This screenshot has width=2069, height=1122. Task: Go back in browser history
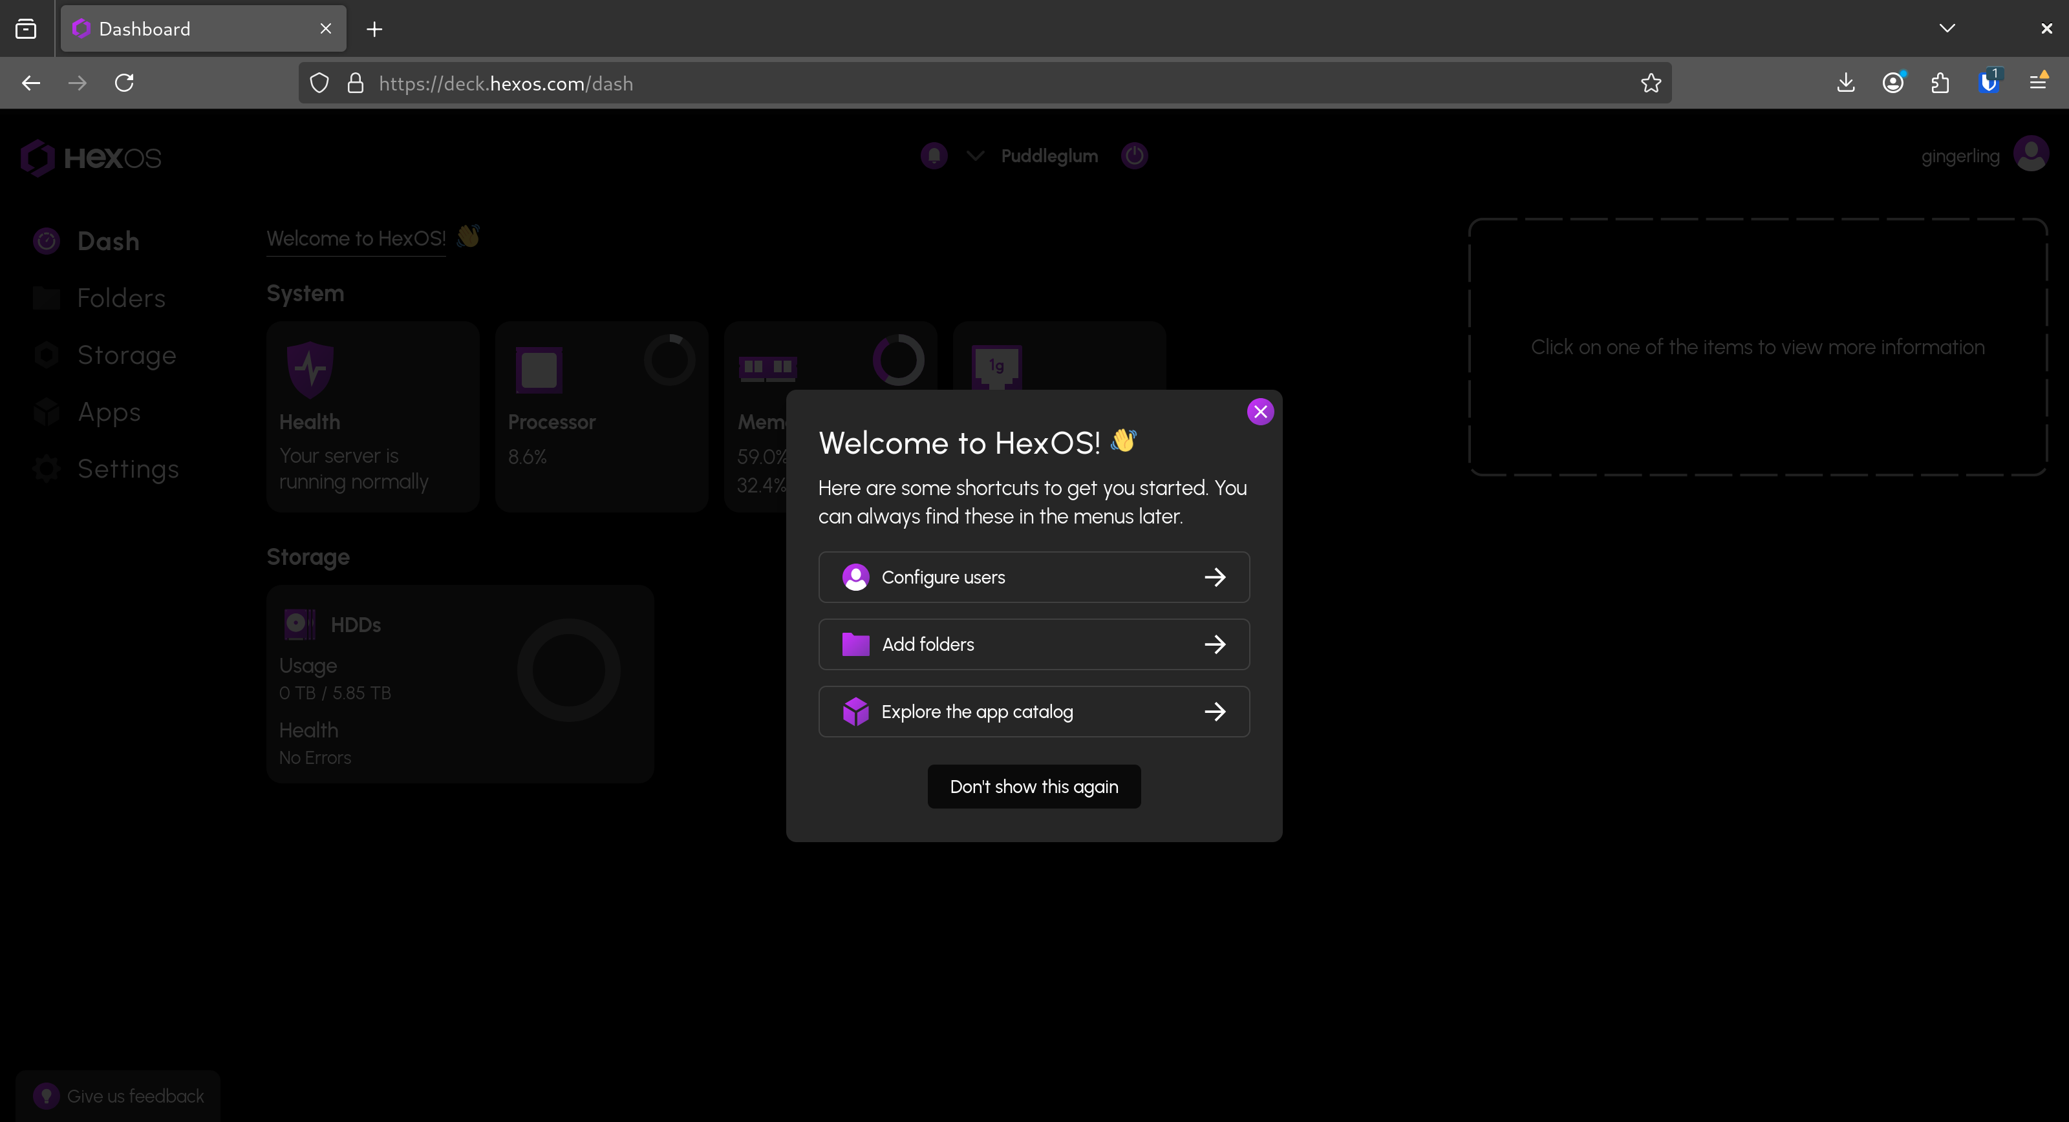click(x=30, y=83)
